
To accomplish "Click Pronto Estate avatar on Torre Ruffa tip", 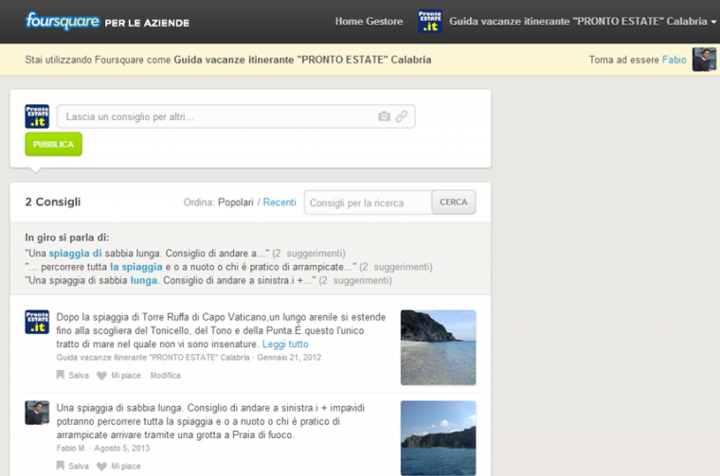I will click(37, 322).
